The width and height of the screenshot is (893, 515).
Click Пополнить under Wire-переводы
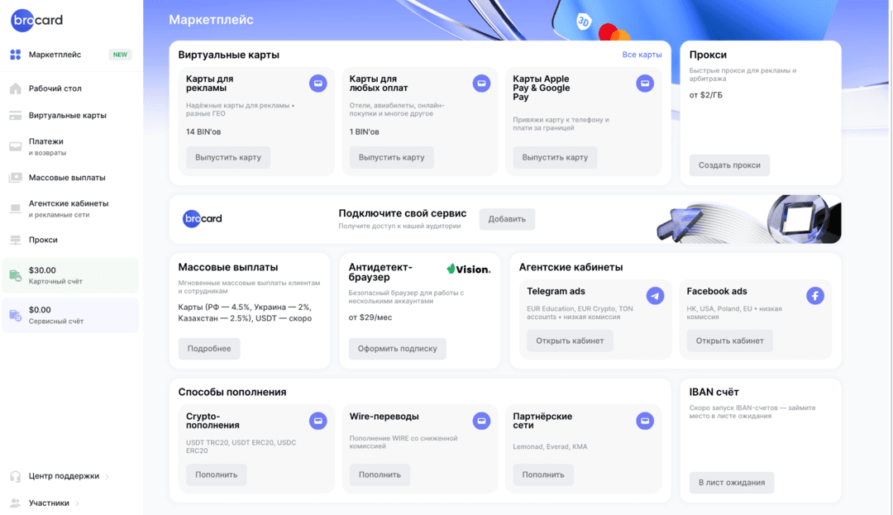380,474
